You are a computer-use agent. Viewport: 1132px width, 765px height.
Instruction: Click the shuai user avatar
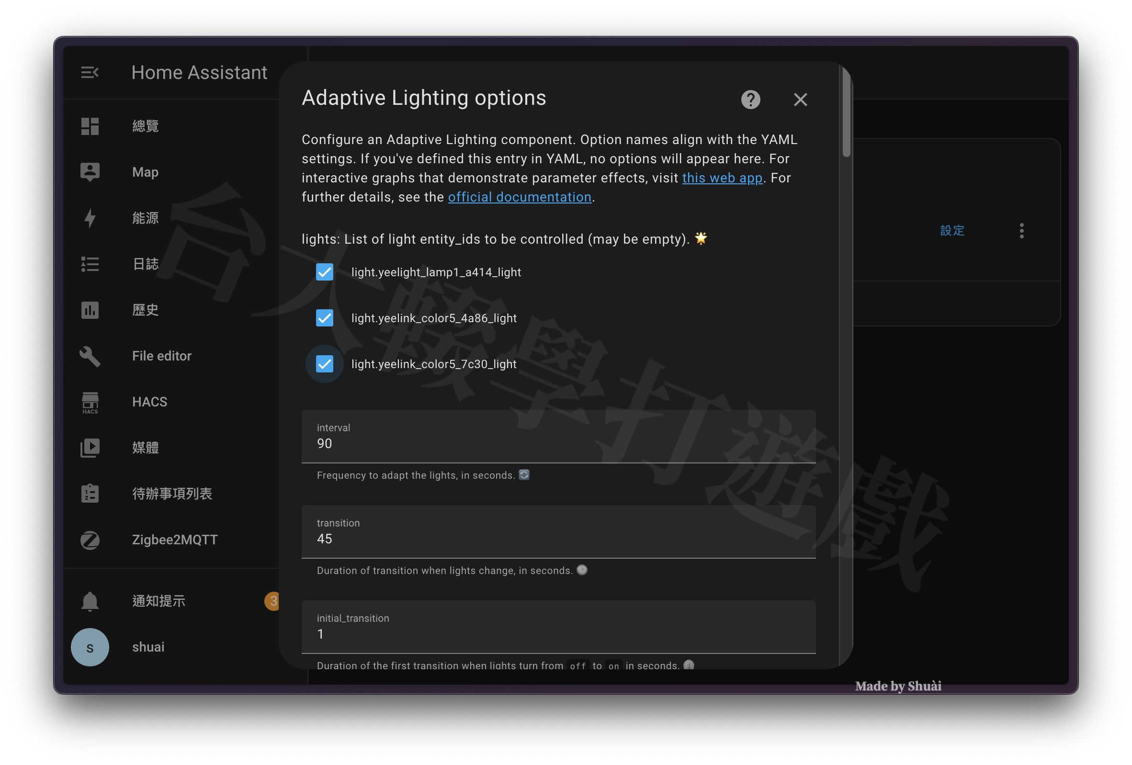[x=90, y=647]
